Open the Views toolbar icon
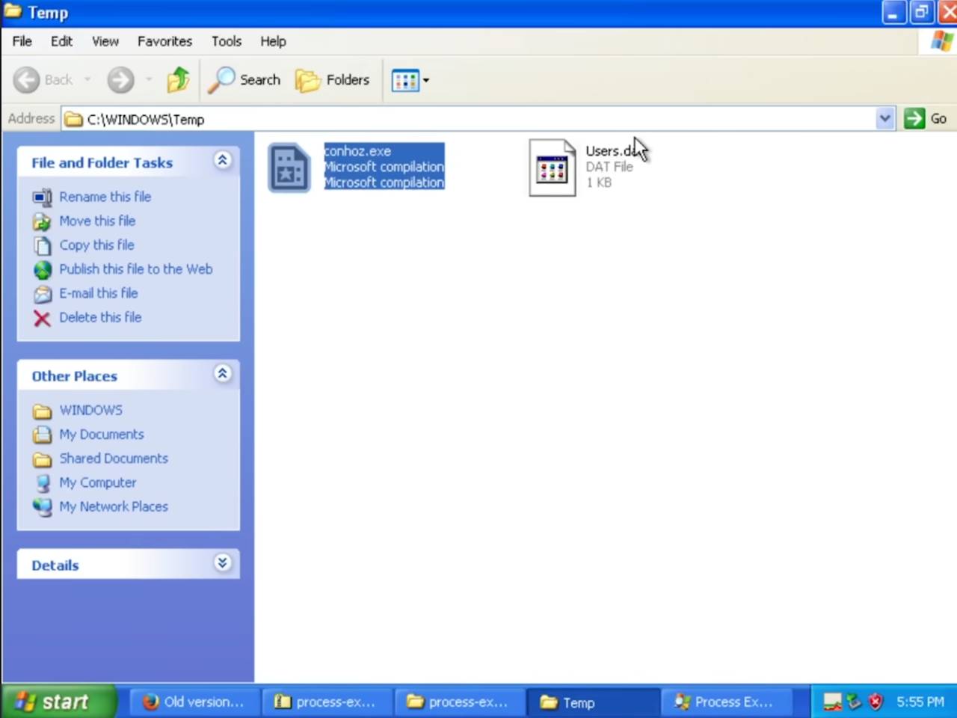 [405, 80]
